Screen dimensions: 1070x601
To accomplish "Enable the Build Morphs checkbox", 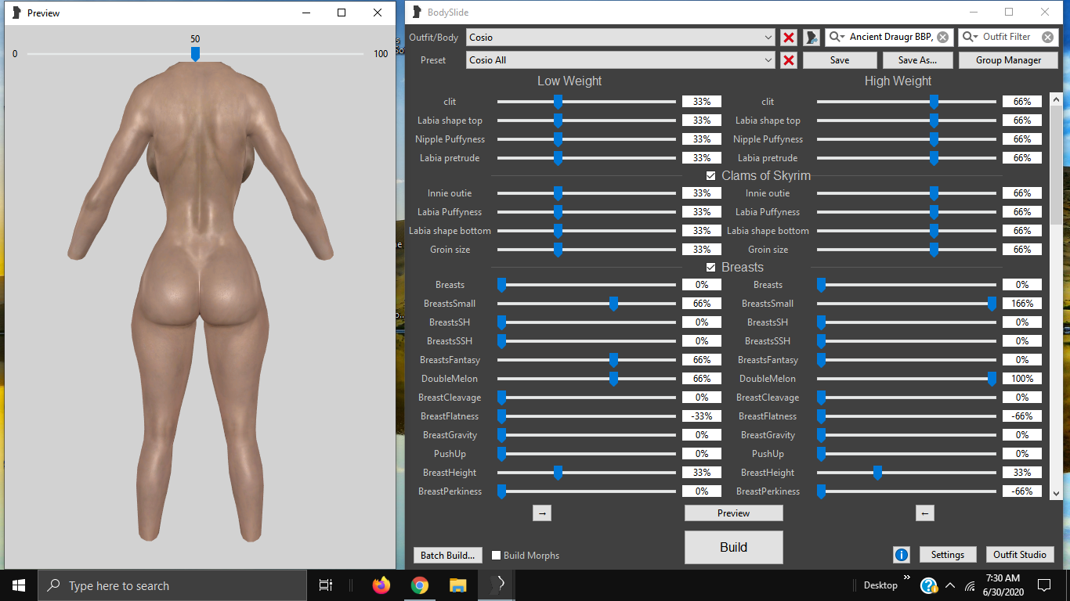I will 497,556.
